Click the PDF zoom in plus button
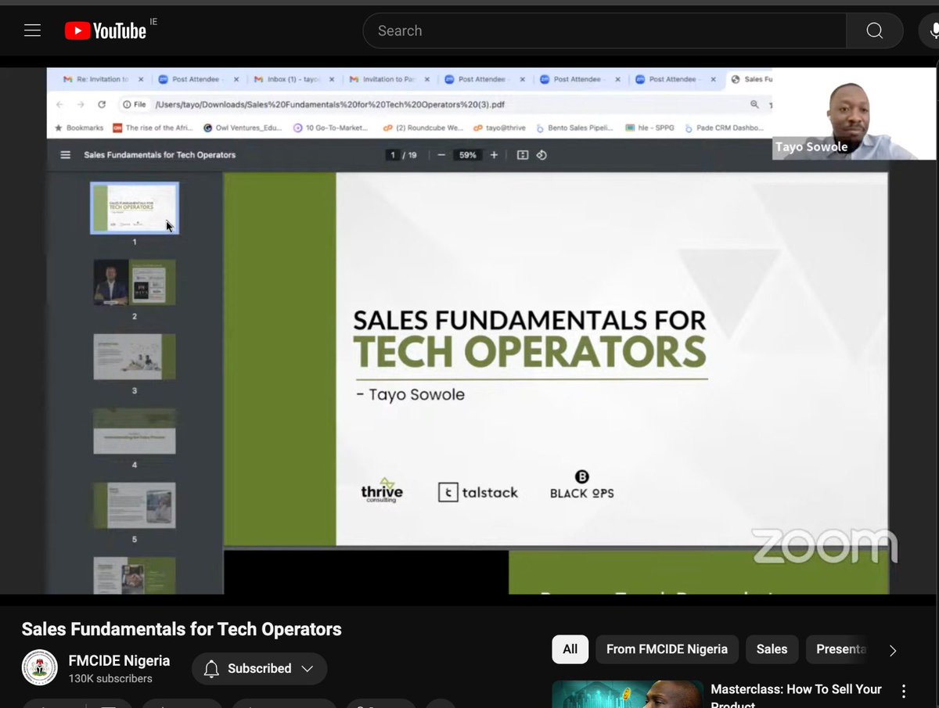Viewport: 939px width, 708px height. pyautogui.click(x=494, y=155)
